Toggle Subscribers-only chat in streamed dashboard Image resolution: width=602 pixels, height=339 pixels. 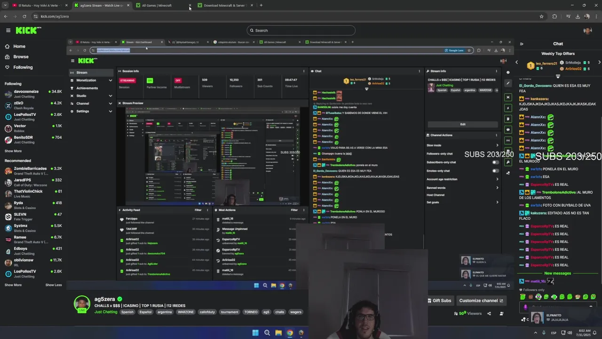coord(495,162)
